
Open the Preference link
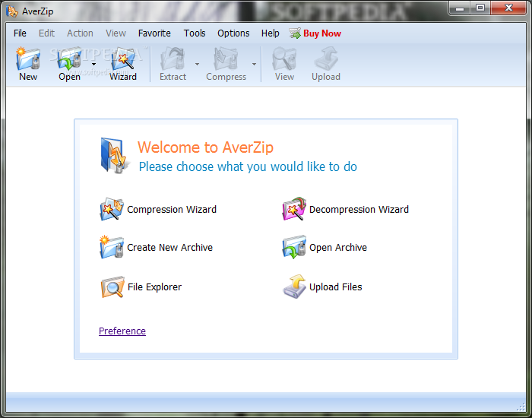click(122, 331)
